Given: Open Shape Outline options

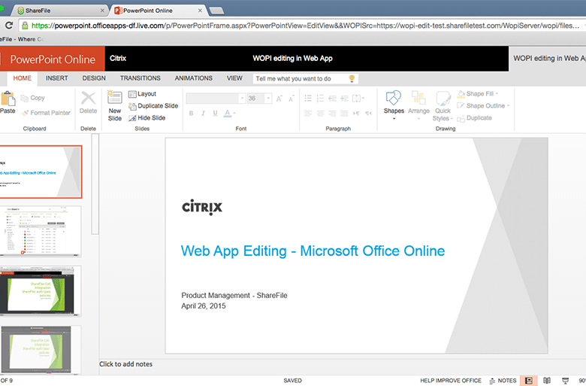Looking at the screenshot, I should (x=483, y=106).
